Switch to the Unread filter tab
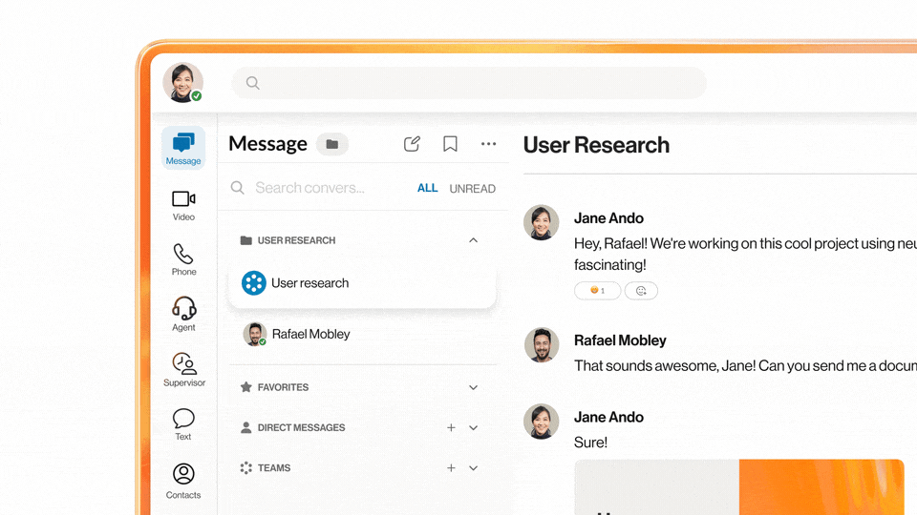The height and width of the screenshot is (515, 917). click(472, 189)
